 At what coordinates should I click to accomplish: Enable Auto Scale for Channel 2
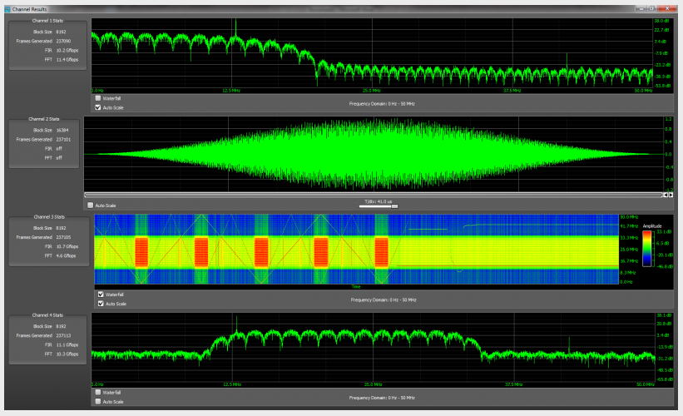[91, 206]
